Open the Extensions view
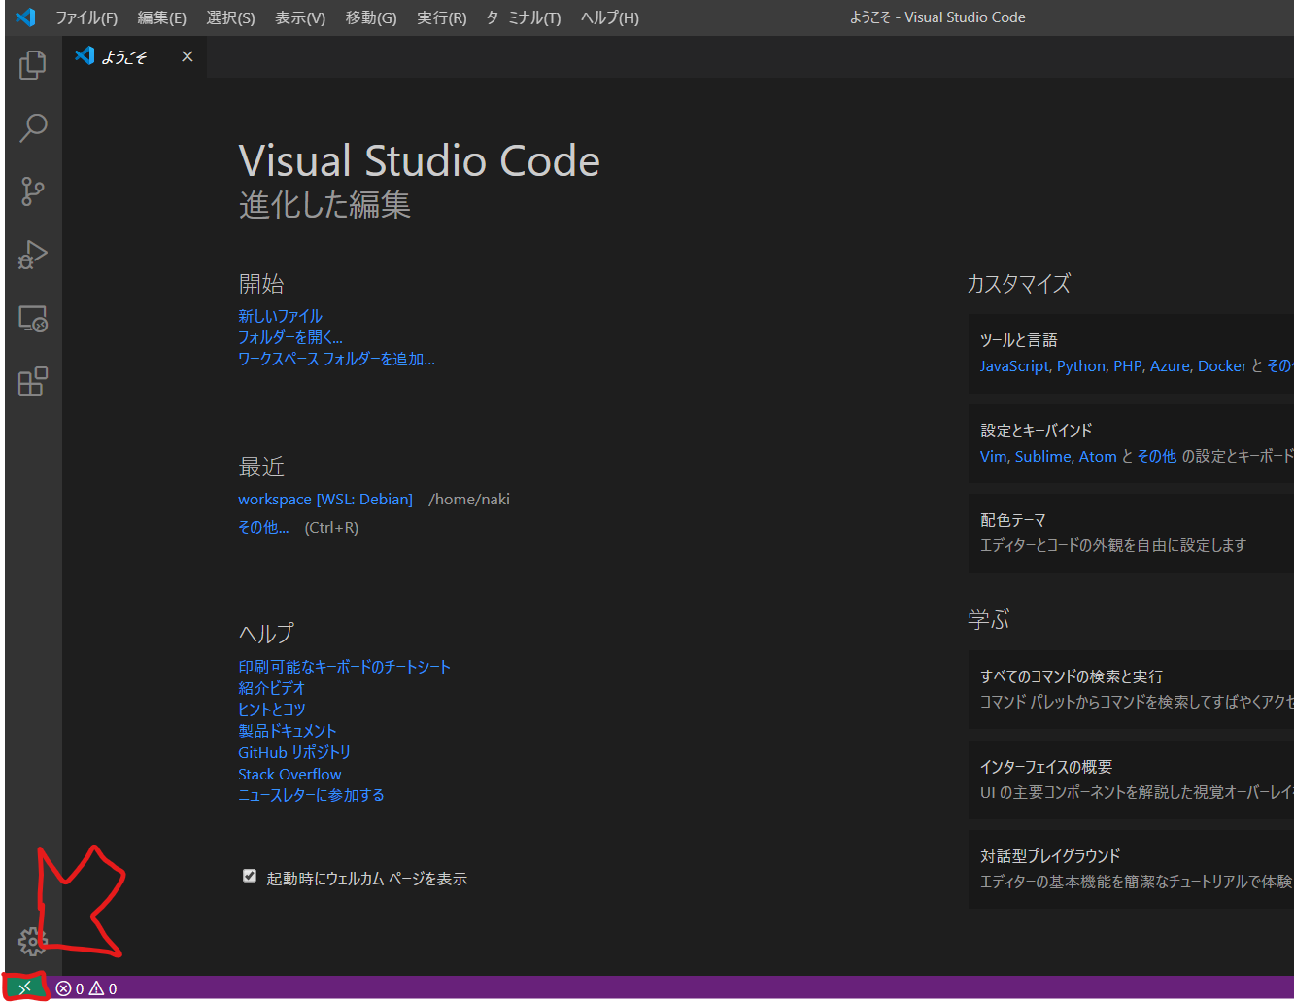 tap(33, 381)
